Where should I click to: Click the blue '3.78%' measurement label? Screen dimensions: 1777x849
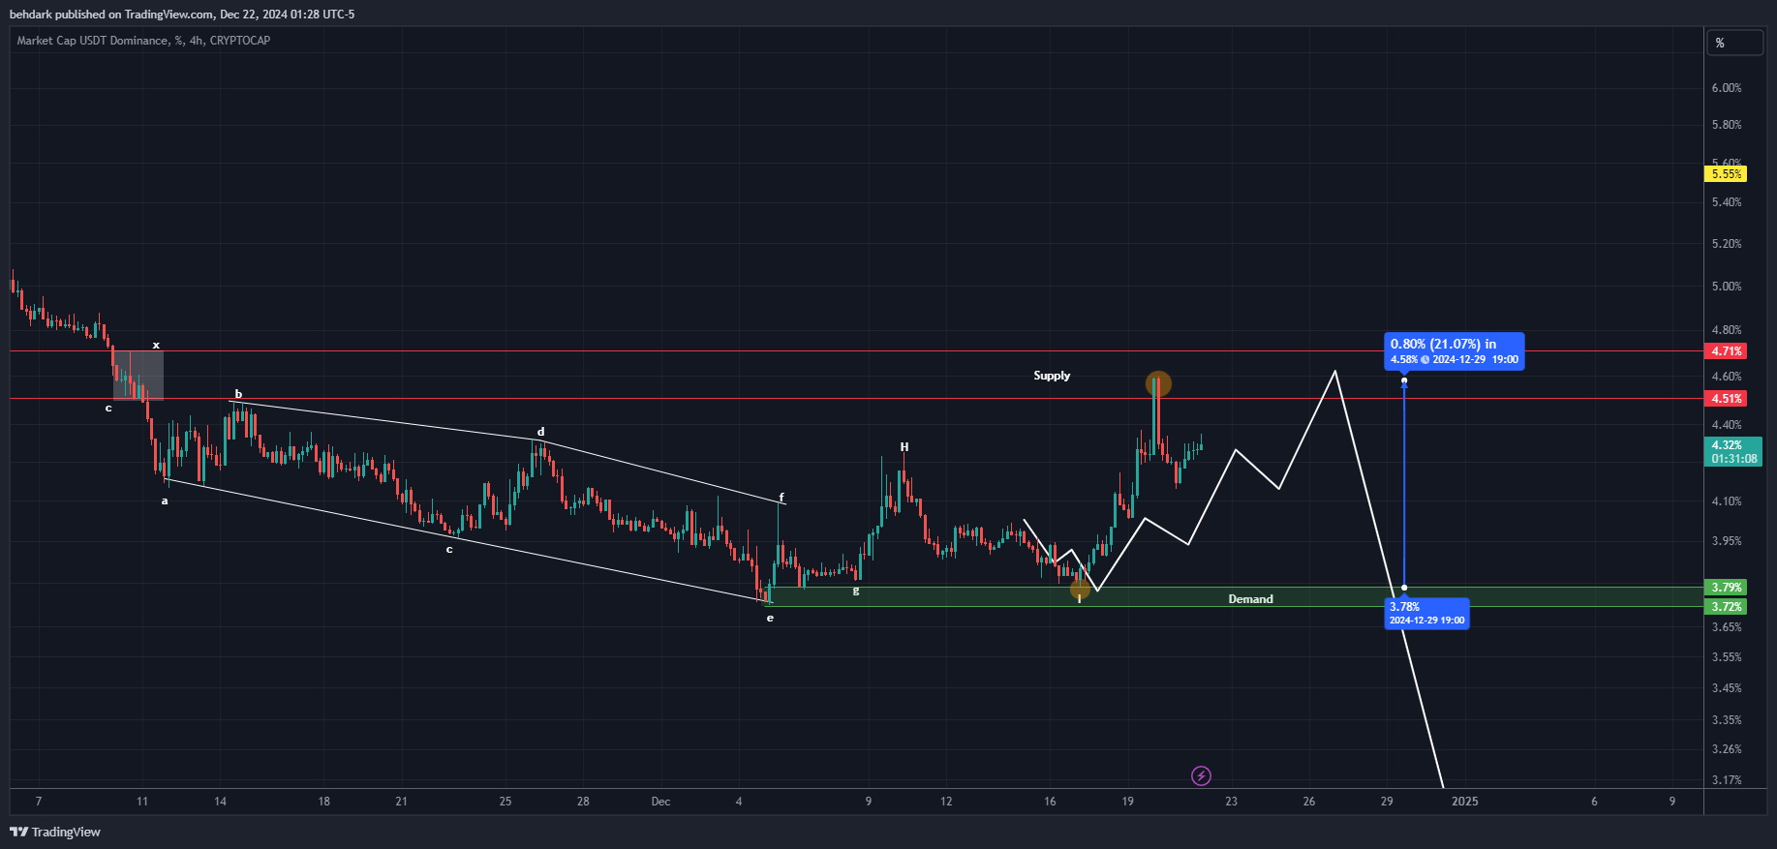(x=1426, y=613)
